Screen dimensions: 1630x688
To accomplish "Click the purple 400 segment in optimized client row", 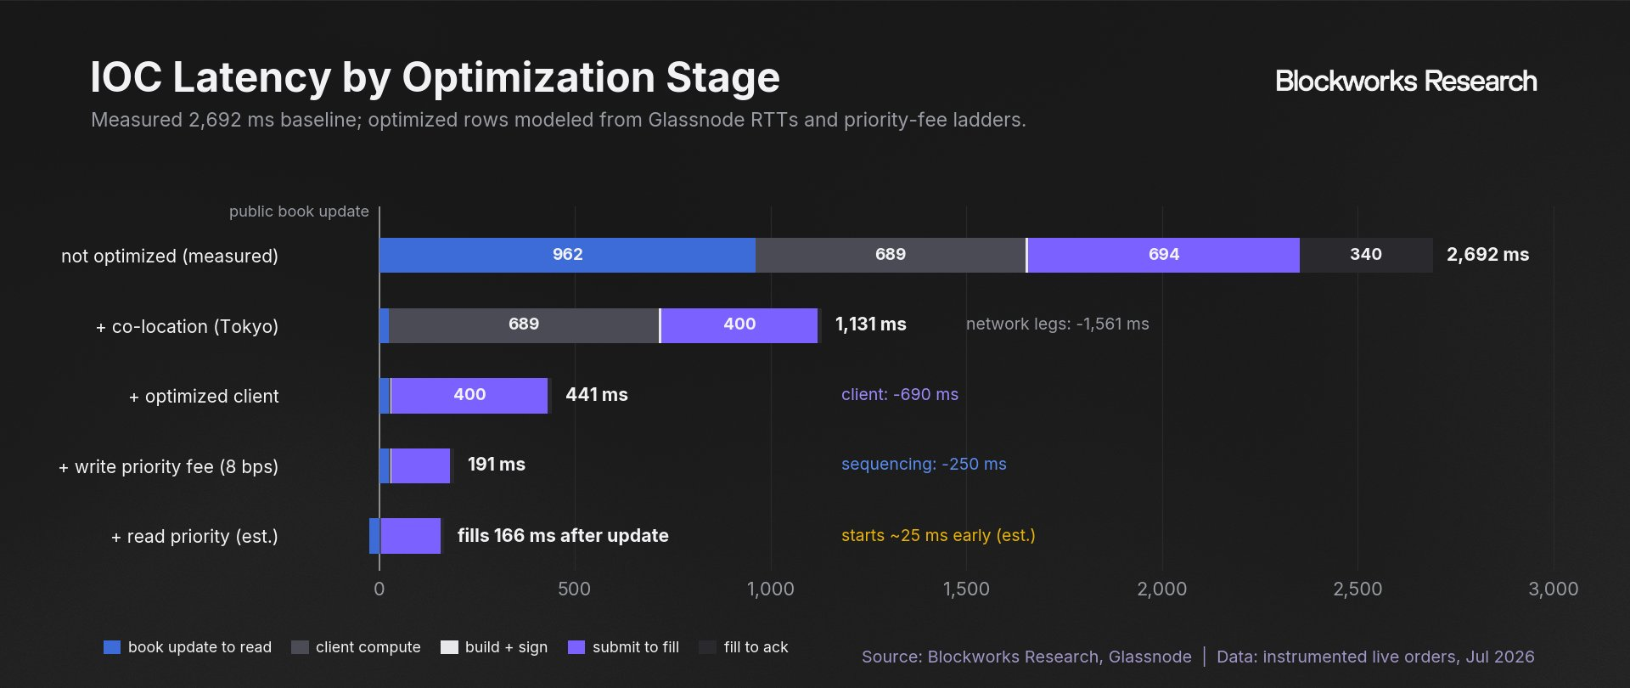I will 469,396.
